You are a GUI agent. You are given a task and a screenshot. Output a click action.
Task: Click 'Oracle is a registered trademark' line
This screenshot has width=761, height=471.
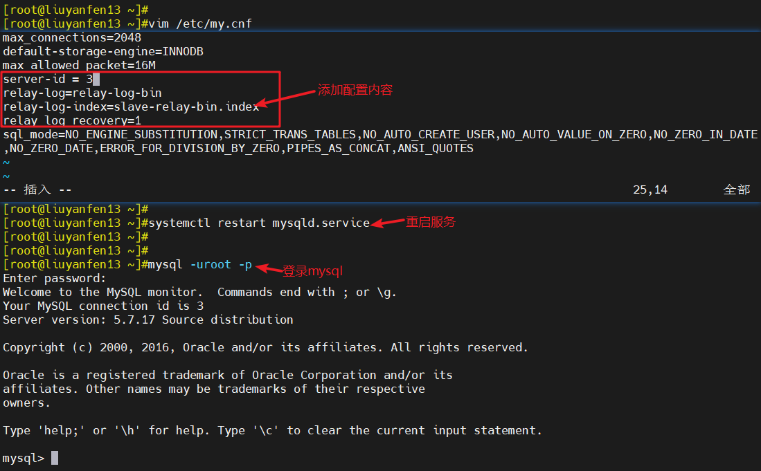click(x=228, y=375)
